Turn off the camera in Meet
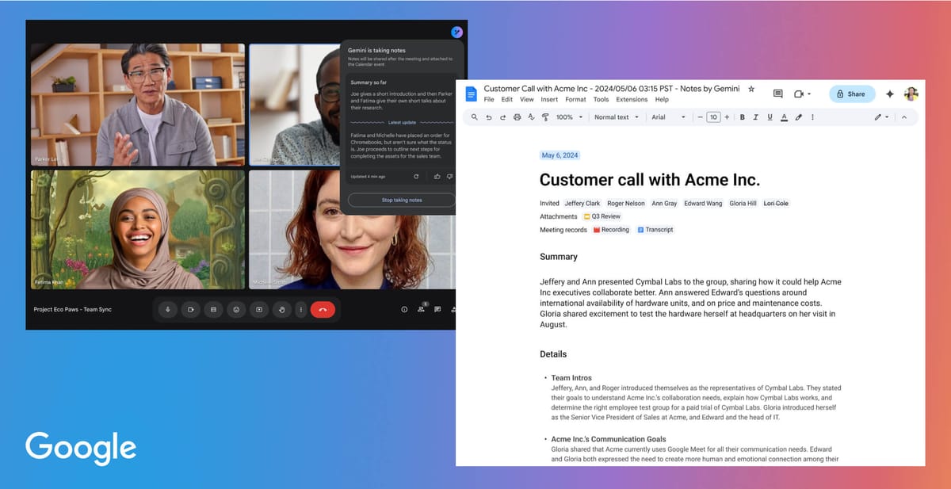This screenshot has width=951, height=489. click(190, 310)
